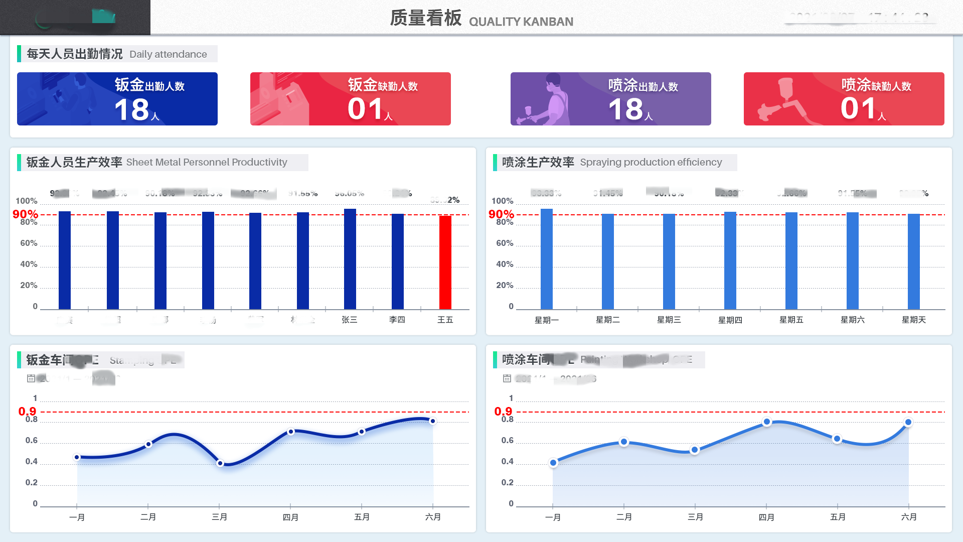Click the bar for 李四
The height and width of the screenshot is (542, 963).
[x=397, y=261]
